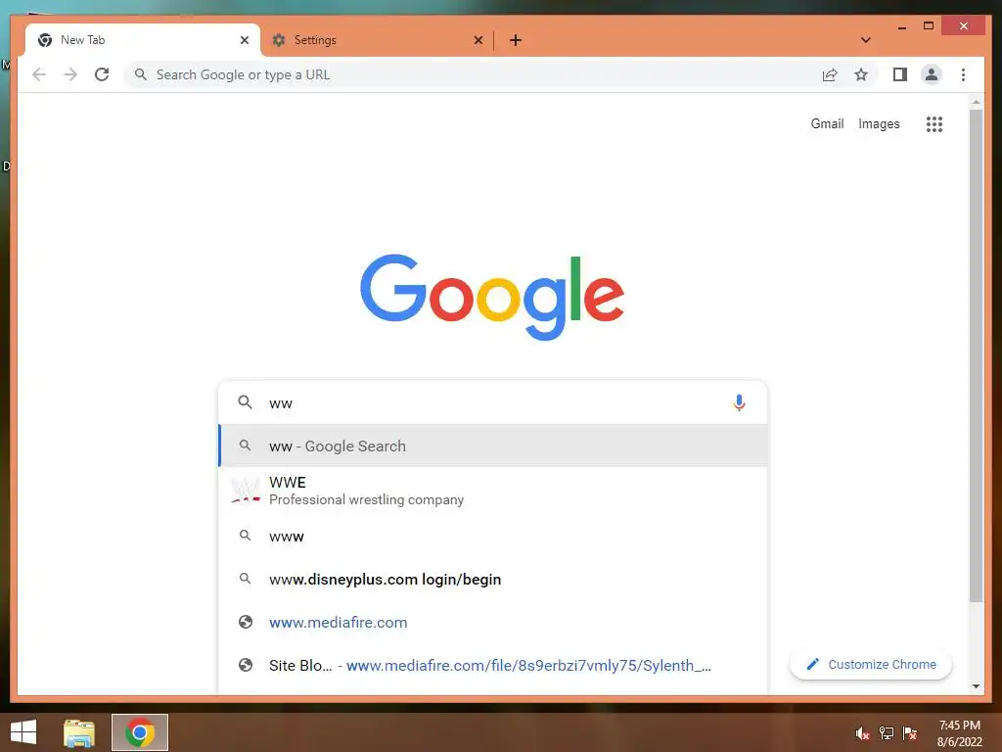Close the New Tab tab
The width and height of the screenshot is (1002, 752).
[244, 40]
